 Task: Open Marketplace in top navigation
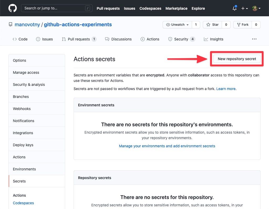176,8
